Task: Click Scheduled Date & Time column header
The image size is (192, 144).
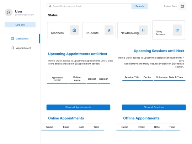Action: [170, 77]
